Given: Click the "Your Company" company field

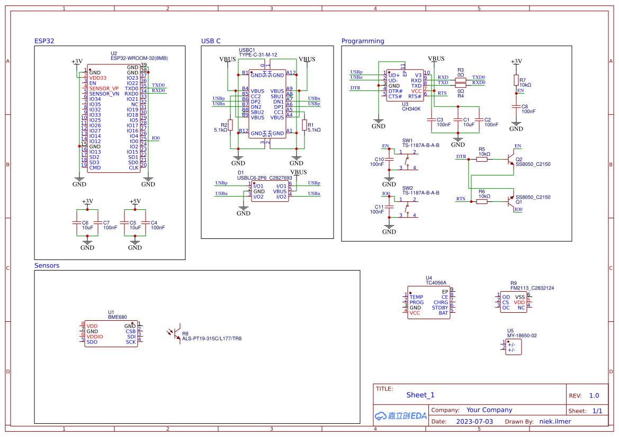Looking at the screenshot, I should (489, 410).
